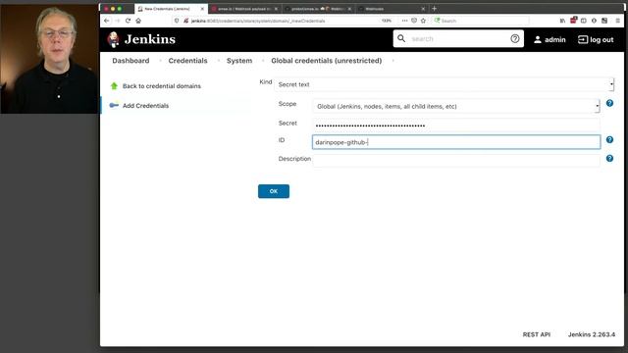Screen dimensions: 628x353
Task: Switch to the smee.io Webhook payload tab
Action: click(x=244, y=9)
